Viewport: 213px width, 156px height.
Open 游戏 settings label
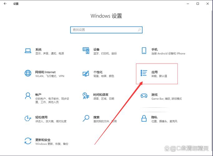[154, 95]
